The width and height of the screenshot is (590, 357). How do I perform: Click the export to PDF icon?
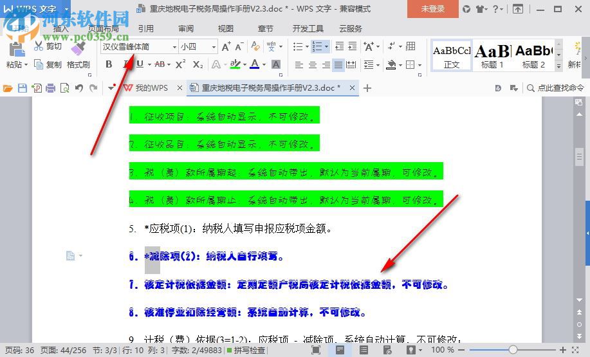tap(37, 88)
